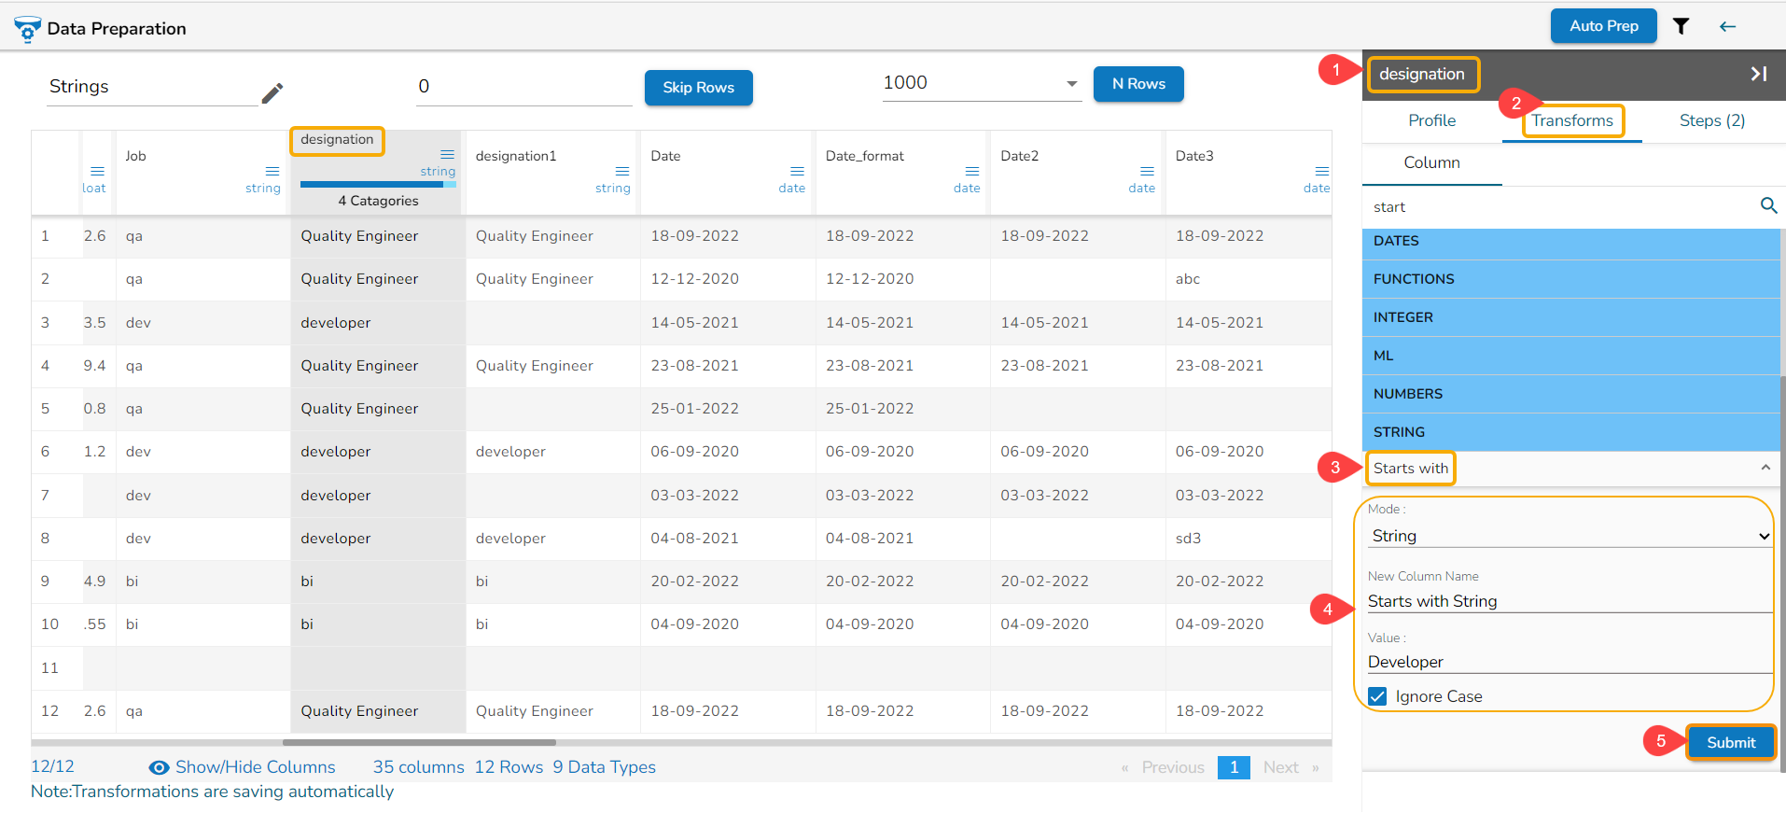1786x813 pixels.
Task: Open the float column menu icon
Action: [x=97, y=171]
